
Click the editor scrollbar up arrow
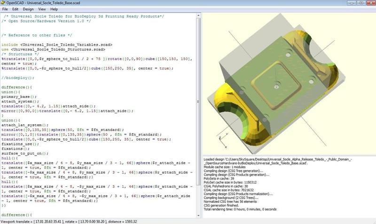pos(198,16)
